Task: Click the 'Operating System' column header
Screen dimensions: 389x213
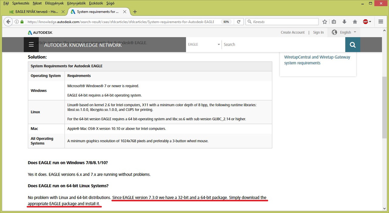Action: (46, 76)
